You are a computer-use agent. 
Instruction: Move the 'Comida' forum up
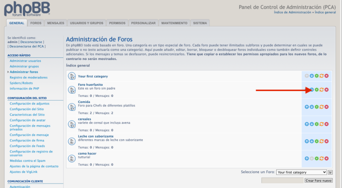pyautogui.click(x=307, y=107)
